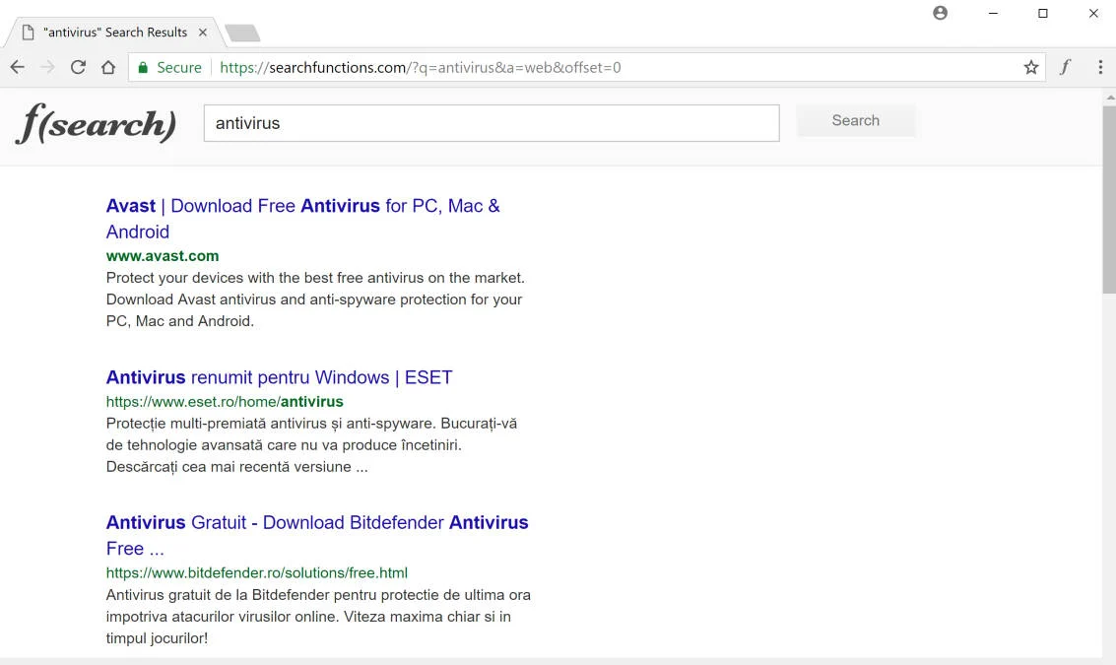Select the "antivirus" Search Results tab
The width and height of the screenshot is (1116, 665).
coord(114,33)
